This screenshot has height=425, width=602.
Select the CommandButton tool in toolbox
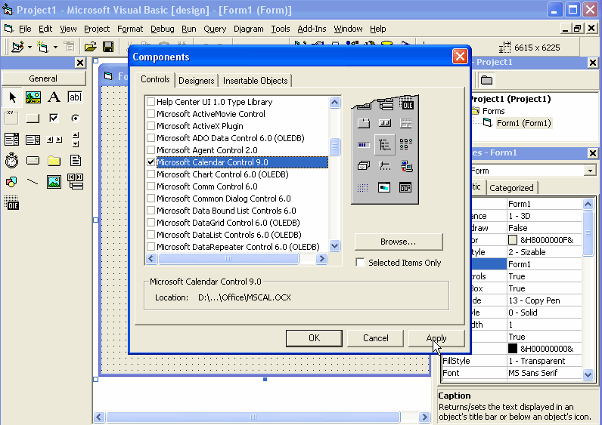coord(33,118)
